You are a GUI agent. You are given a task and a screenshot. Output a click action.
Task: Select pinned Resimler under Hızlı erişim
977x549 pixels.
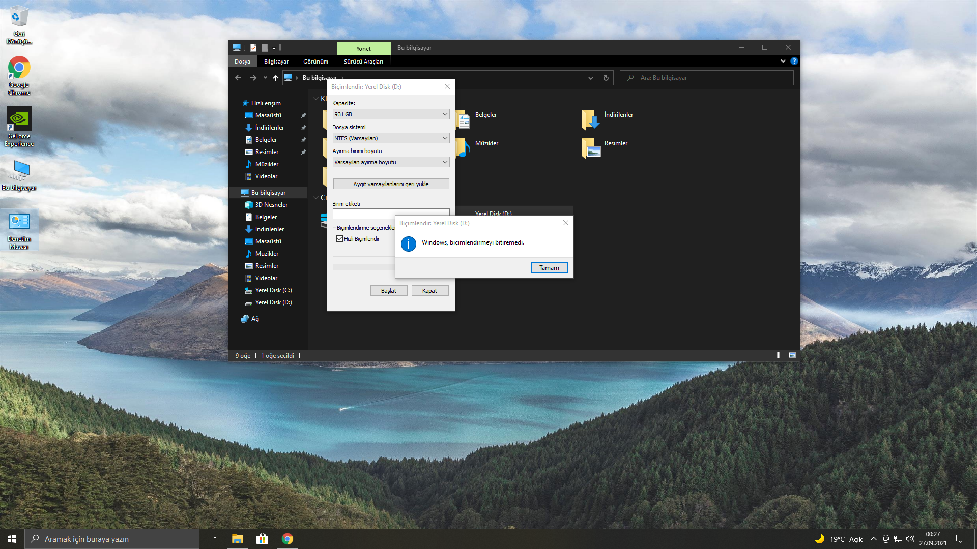click(267, 152)
